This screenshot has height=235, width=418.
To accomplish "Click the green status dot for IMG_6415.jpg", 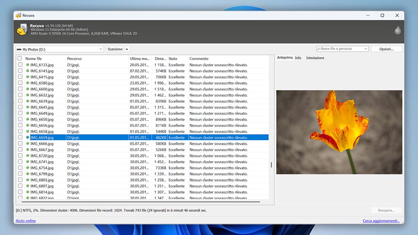I will click(28, 77).
